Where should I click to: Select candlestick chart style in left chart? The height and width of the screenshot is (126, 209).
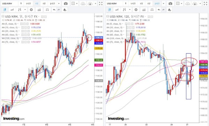pyautogui.click(x=5, y=10)
